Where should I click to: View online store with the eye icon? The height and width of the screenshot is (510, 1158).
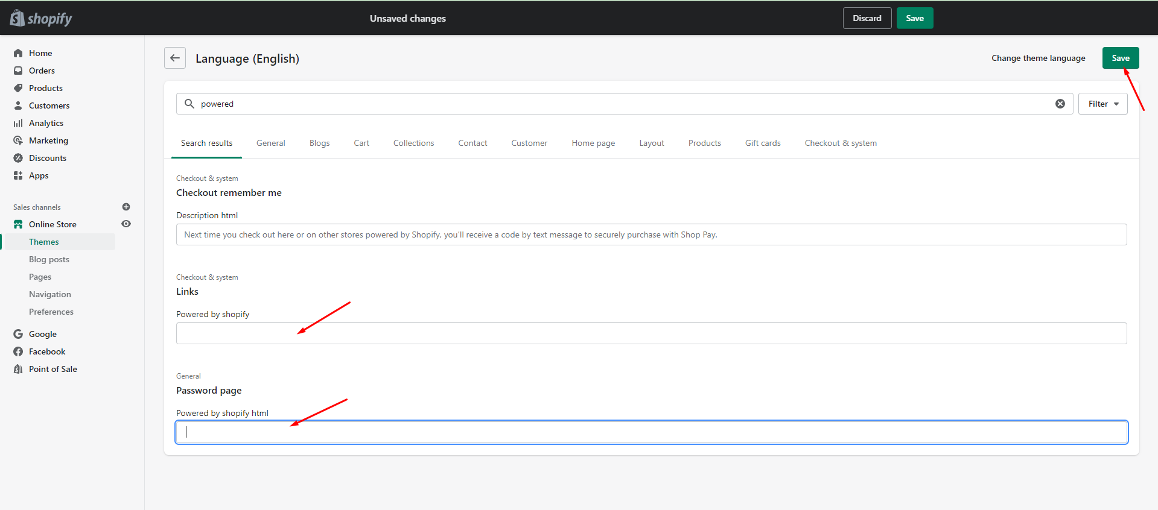[x=126, y=224]
